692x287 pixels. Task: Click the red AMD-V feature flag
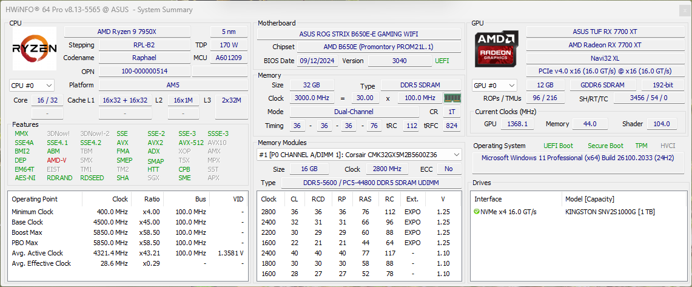(x=56, y=160)
